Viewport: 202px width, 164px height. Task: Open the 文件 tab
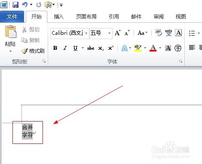click(12, 17)
